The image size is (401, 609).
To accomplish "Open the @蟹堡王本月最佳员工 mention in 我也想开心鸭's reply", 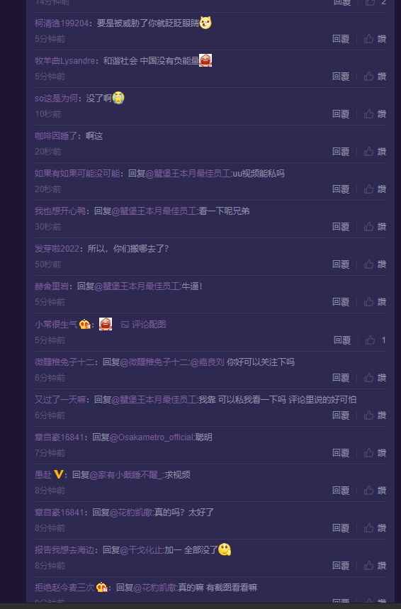I will click(x=154, y=211).
